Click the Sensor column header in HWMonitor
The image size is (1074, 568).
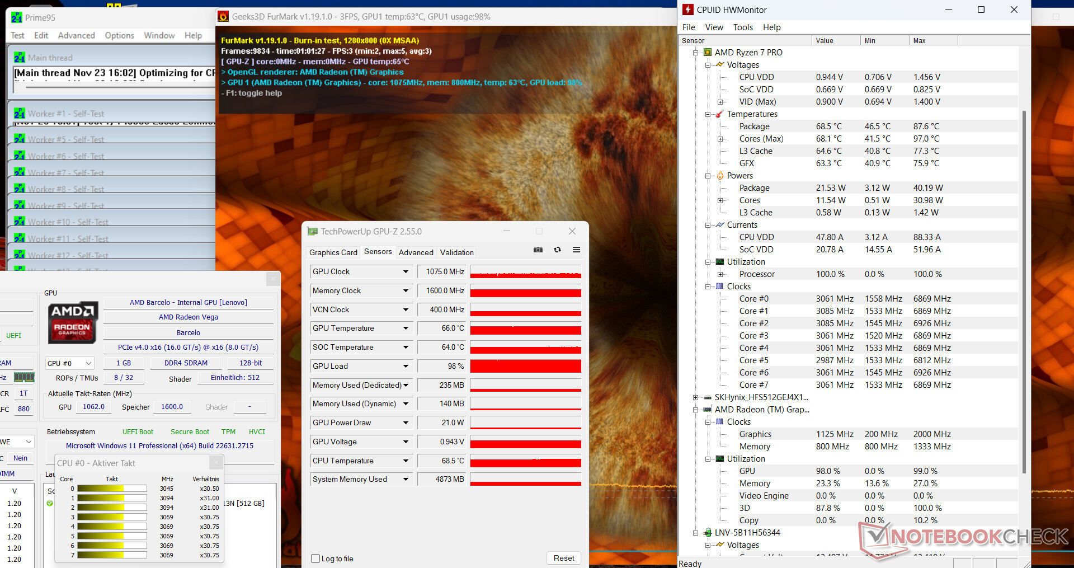pyautogui.click(x=745, y=40)
